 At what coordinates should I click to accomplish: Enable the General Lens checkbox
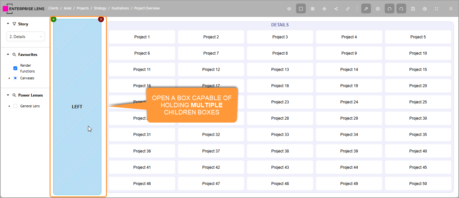tap(15, 106)
